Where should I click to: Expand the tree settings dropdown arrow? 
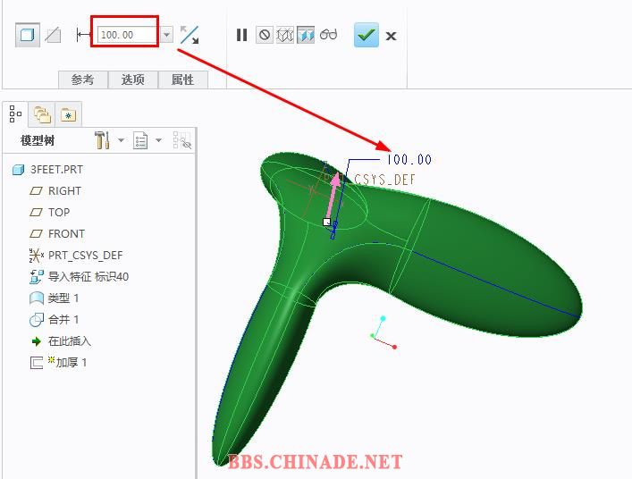click(121, 140)
